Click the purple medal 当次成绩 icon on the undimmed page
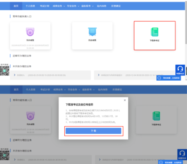 [30, 32]
